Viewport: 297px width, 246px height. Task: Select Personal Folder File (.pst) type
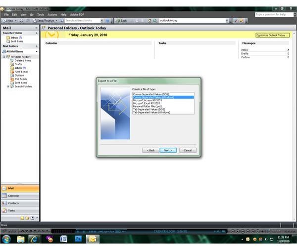pos(163,106)
